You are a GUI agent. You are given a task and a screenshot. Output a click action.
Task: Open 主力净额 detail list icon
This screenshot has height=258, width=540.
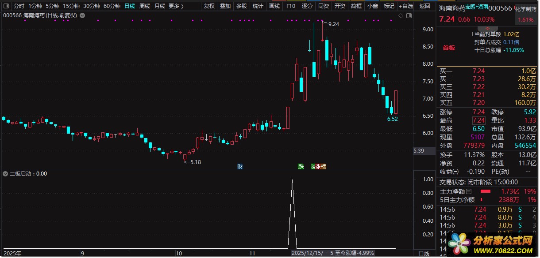(469, 191)
